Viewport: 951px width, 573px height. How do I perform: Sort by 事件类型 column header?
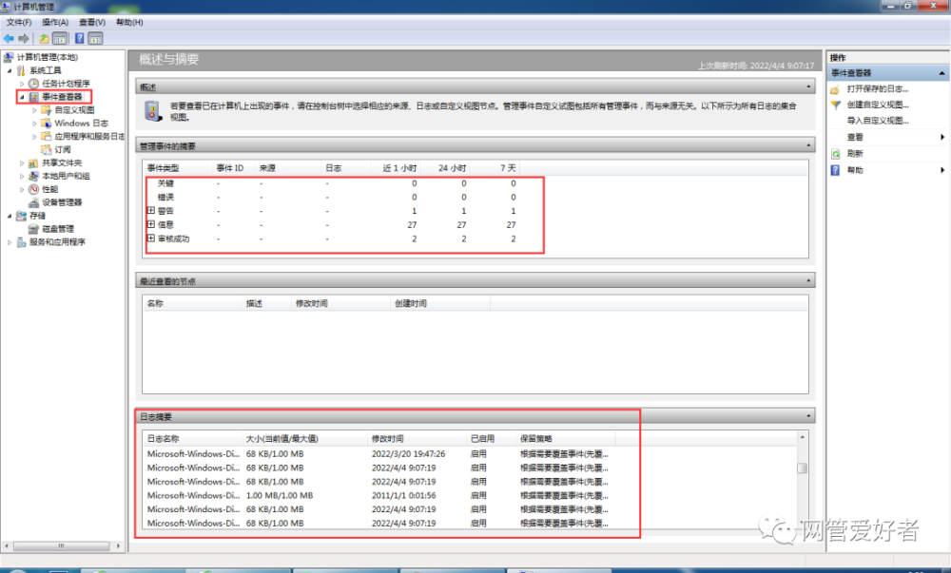pyautogui.click(x=164, y=168)
